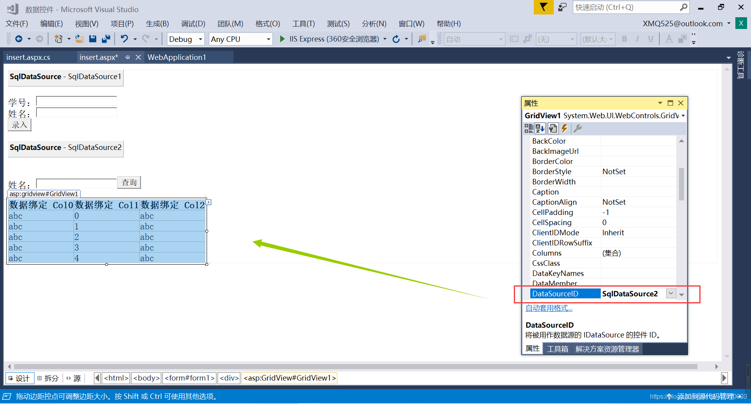This screenshot has width=751, height=404.
Task: Open the Undo history dropdown arrow
Action: click(x=135, y=39)
